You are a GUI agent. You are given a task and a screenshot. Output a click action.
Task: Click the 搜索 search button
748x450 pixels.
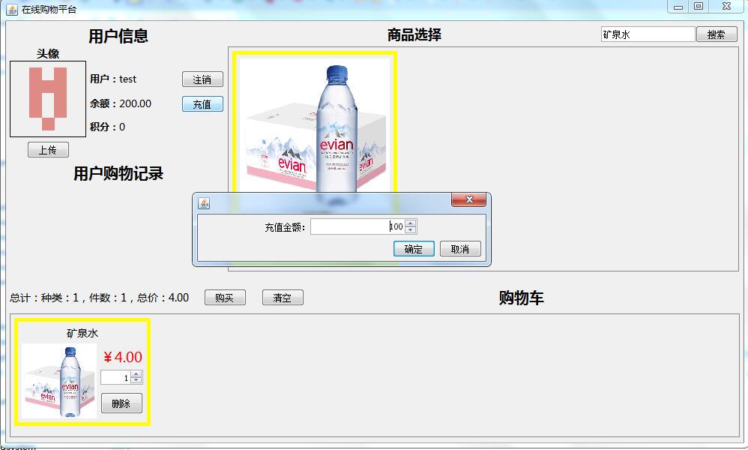pos(716,34)
